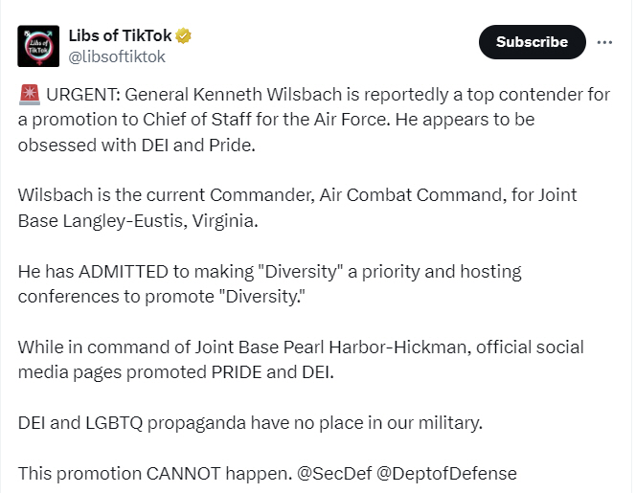Select the paragraph about Air Combat Command
Viewport: 636px width, 493px height.
pyautogui.click(x=297, y=208)
